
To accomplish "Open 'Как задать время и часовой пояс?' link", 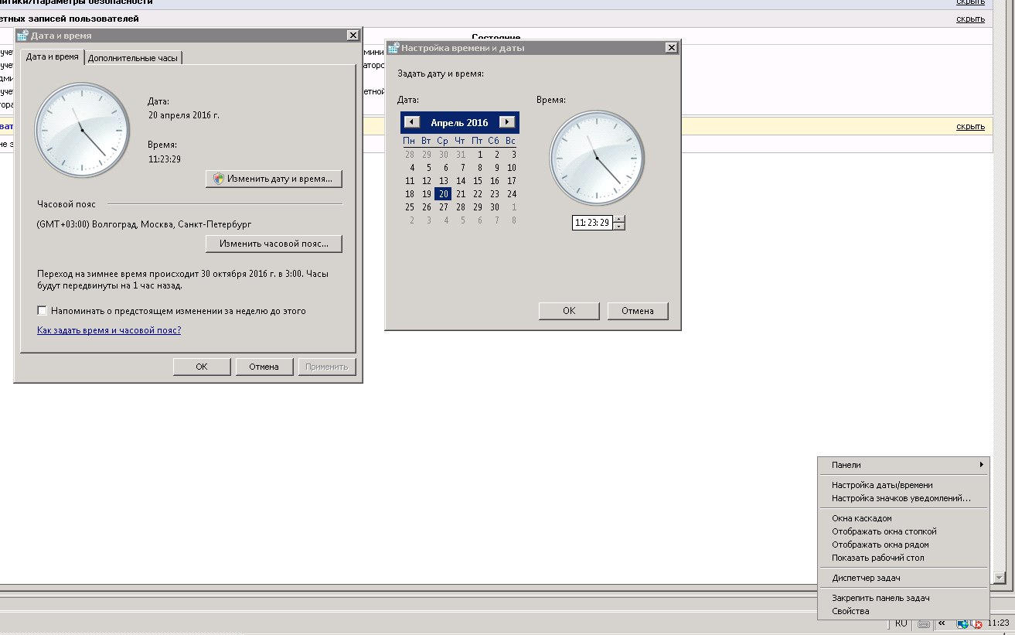I will pos(109,330).
